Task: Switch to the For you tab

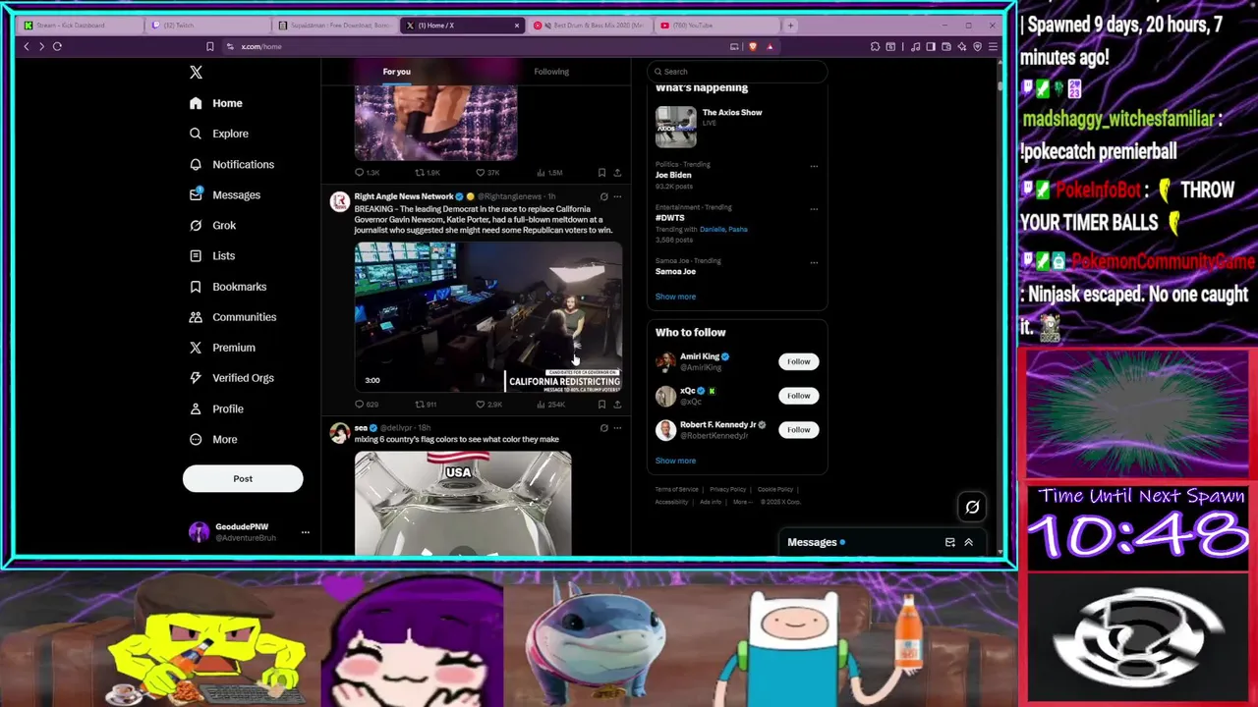Action: [x=397, y=72]
